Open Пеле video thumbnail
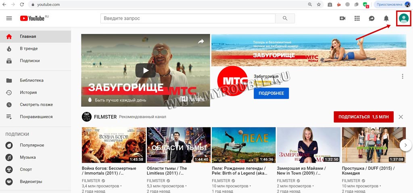The image size is (413, 193). [244, 145]
